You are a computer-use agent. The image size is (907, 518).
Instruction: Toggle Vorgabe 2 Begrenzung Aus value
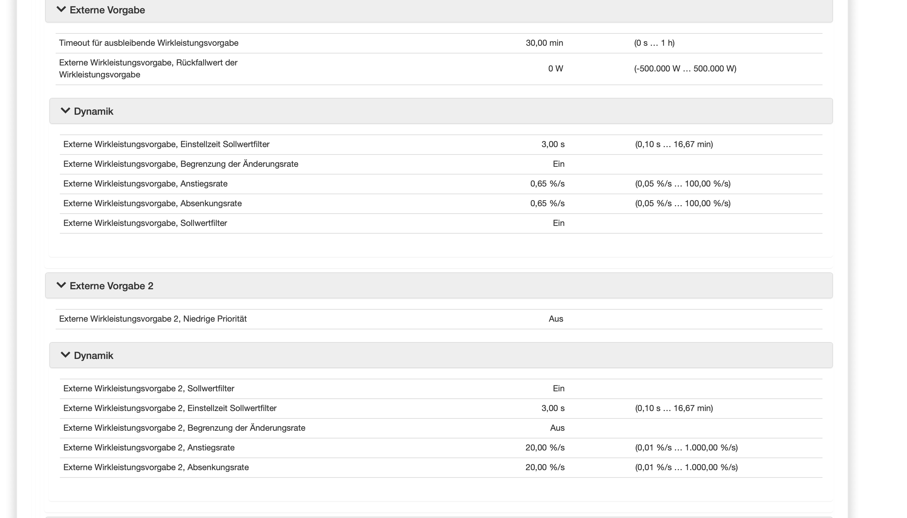tap(557, 428)
